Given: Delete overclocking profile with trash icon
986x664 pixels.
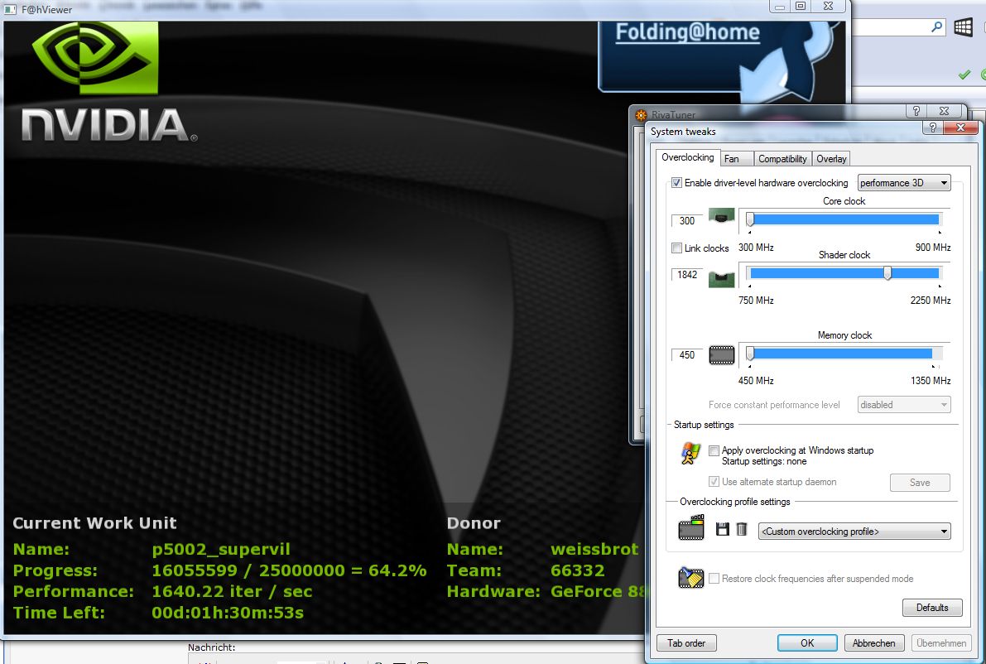Looking at the screenshot, I should [x=742, y=529].
